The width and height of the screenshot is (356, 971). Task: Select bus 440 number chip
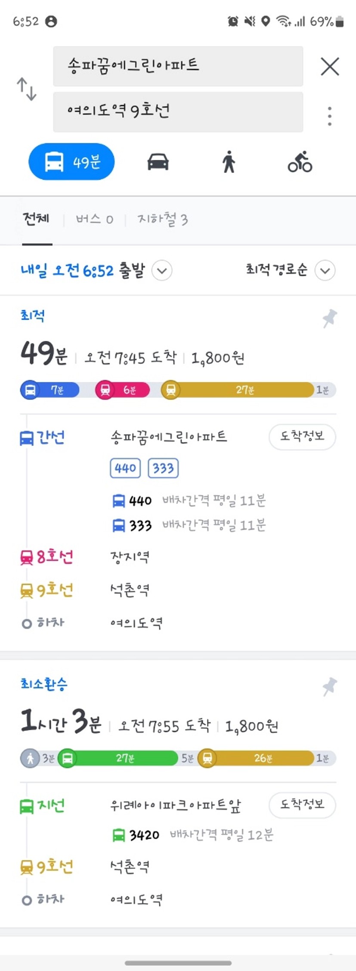[x=125, y=468]
